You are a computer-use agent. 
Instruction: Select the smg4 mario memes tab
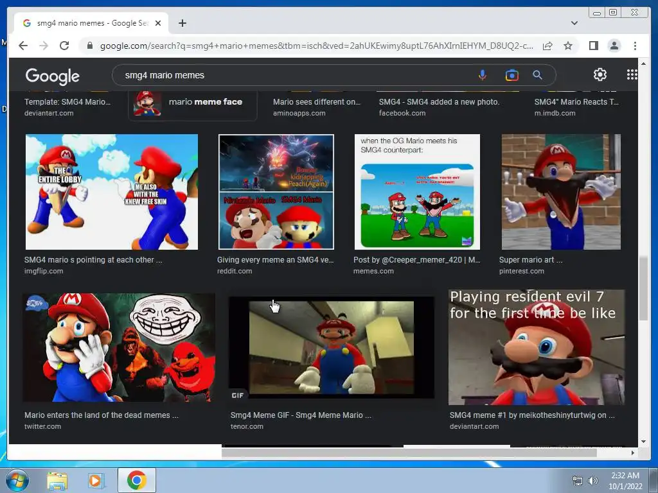point(91,23)
